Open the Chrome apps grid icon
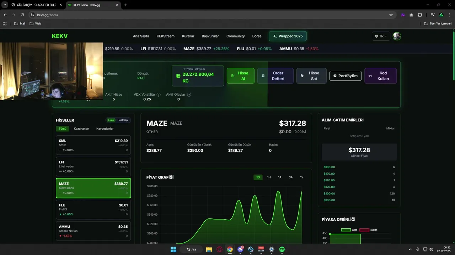This screenshot has width=455, height=255. click(5, 23)
